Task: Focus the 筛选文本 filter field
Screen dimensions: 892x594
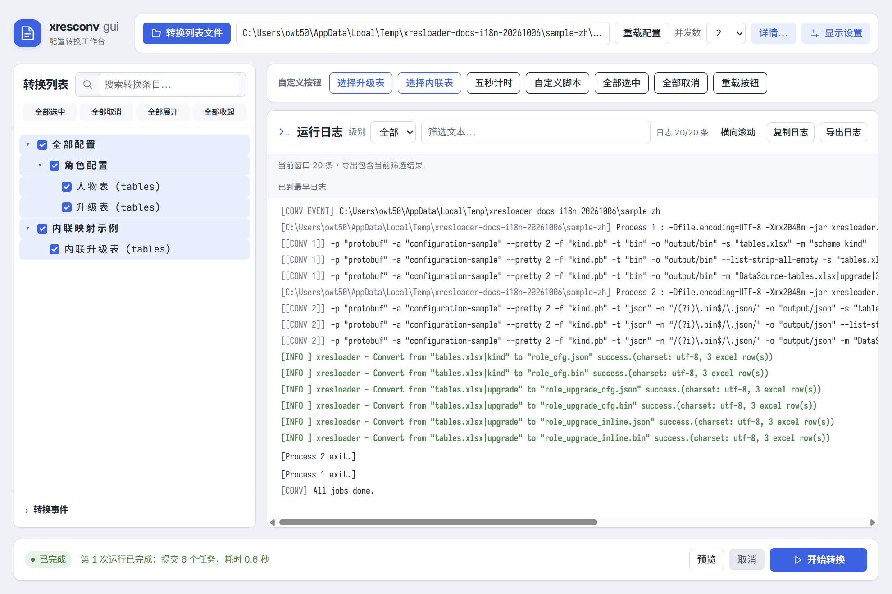Action: tap(536, 132)
